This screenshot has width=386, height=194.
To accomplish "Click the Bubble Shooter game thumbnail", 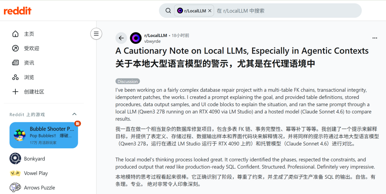I will (20, 135).
